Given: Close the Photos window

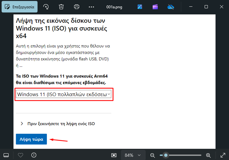Looking at the screenshot, I should (x=222, y=7).
